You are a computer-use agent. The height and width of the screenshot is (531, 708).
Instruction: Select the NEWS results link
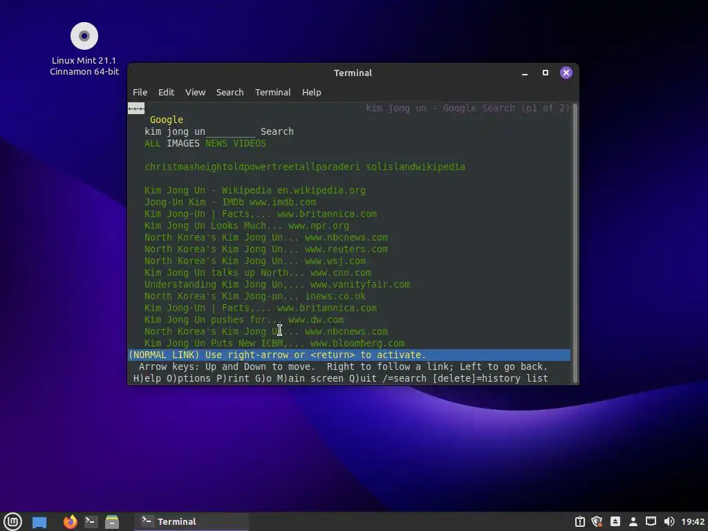(216, 143)
